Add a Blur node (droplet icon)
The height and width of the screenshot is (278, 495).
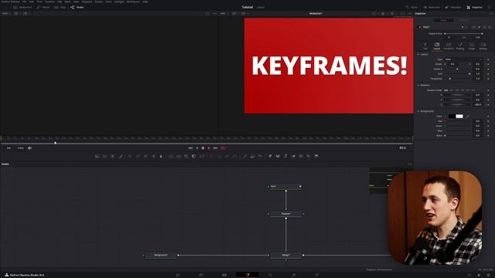(x=161, y=156)
